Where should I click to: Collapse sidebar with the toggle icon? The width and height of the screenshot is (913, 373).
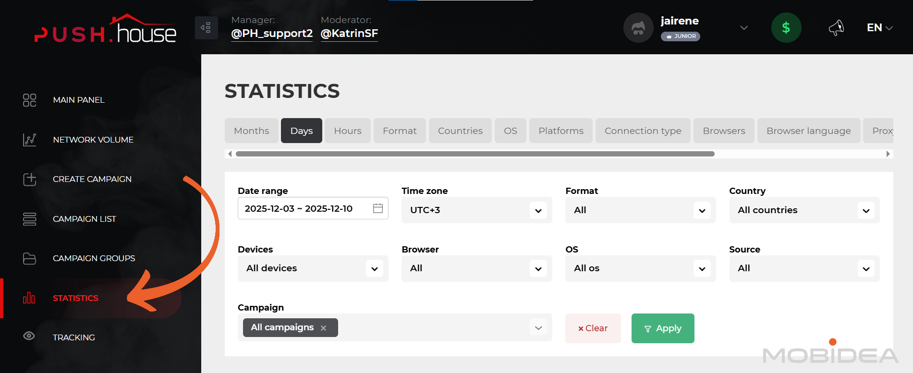click(206, 28)
